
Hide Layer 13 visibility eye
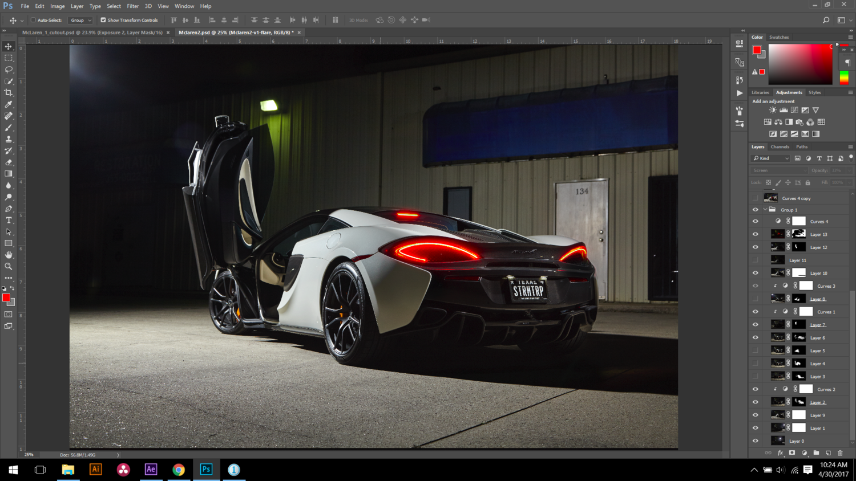756,234
